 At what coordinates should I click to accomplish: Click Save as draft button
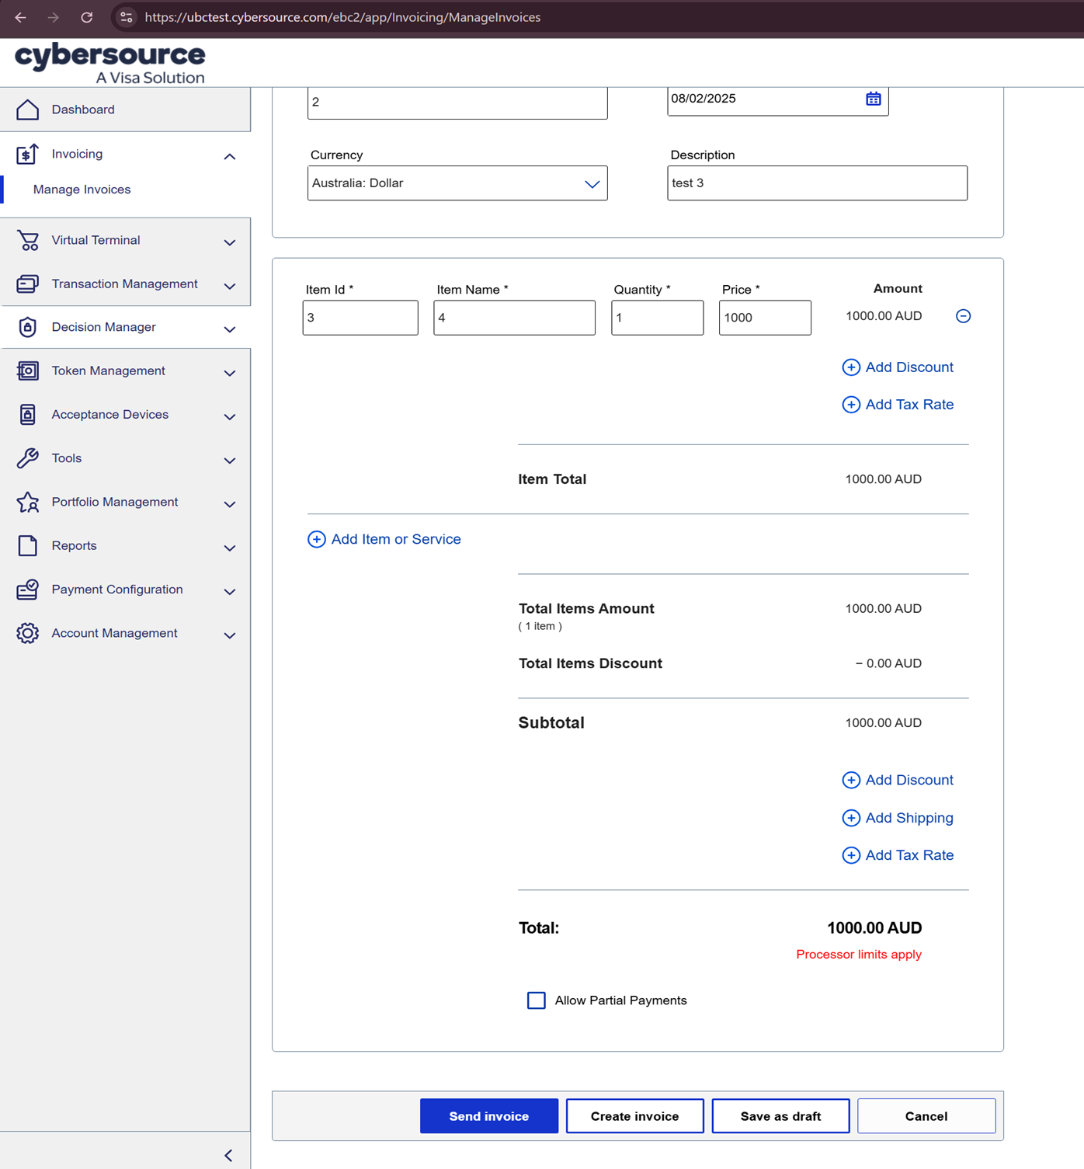point(780,1116)
